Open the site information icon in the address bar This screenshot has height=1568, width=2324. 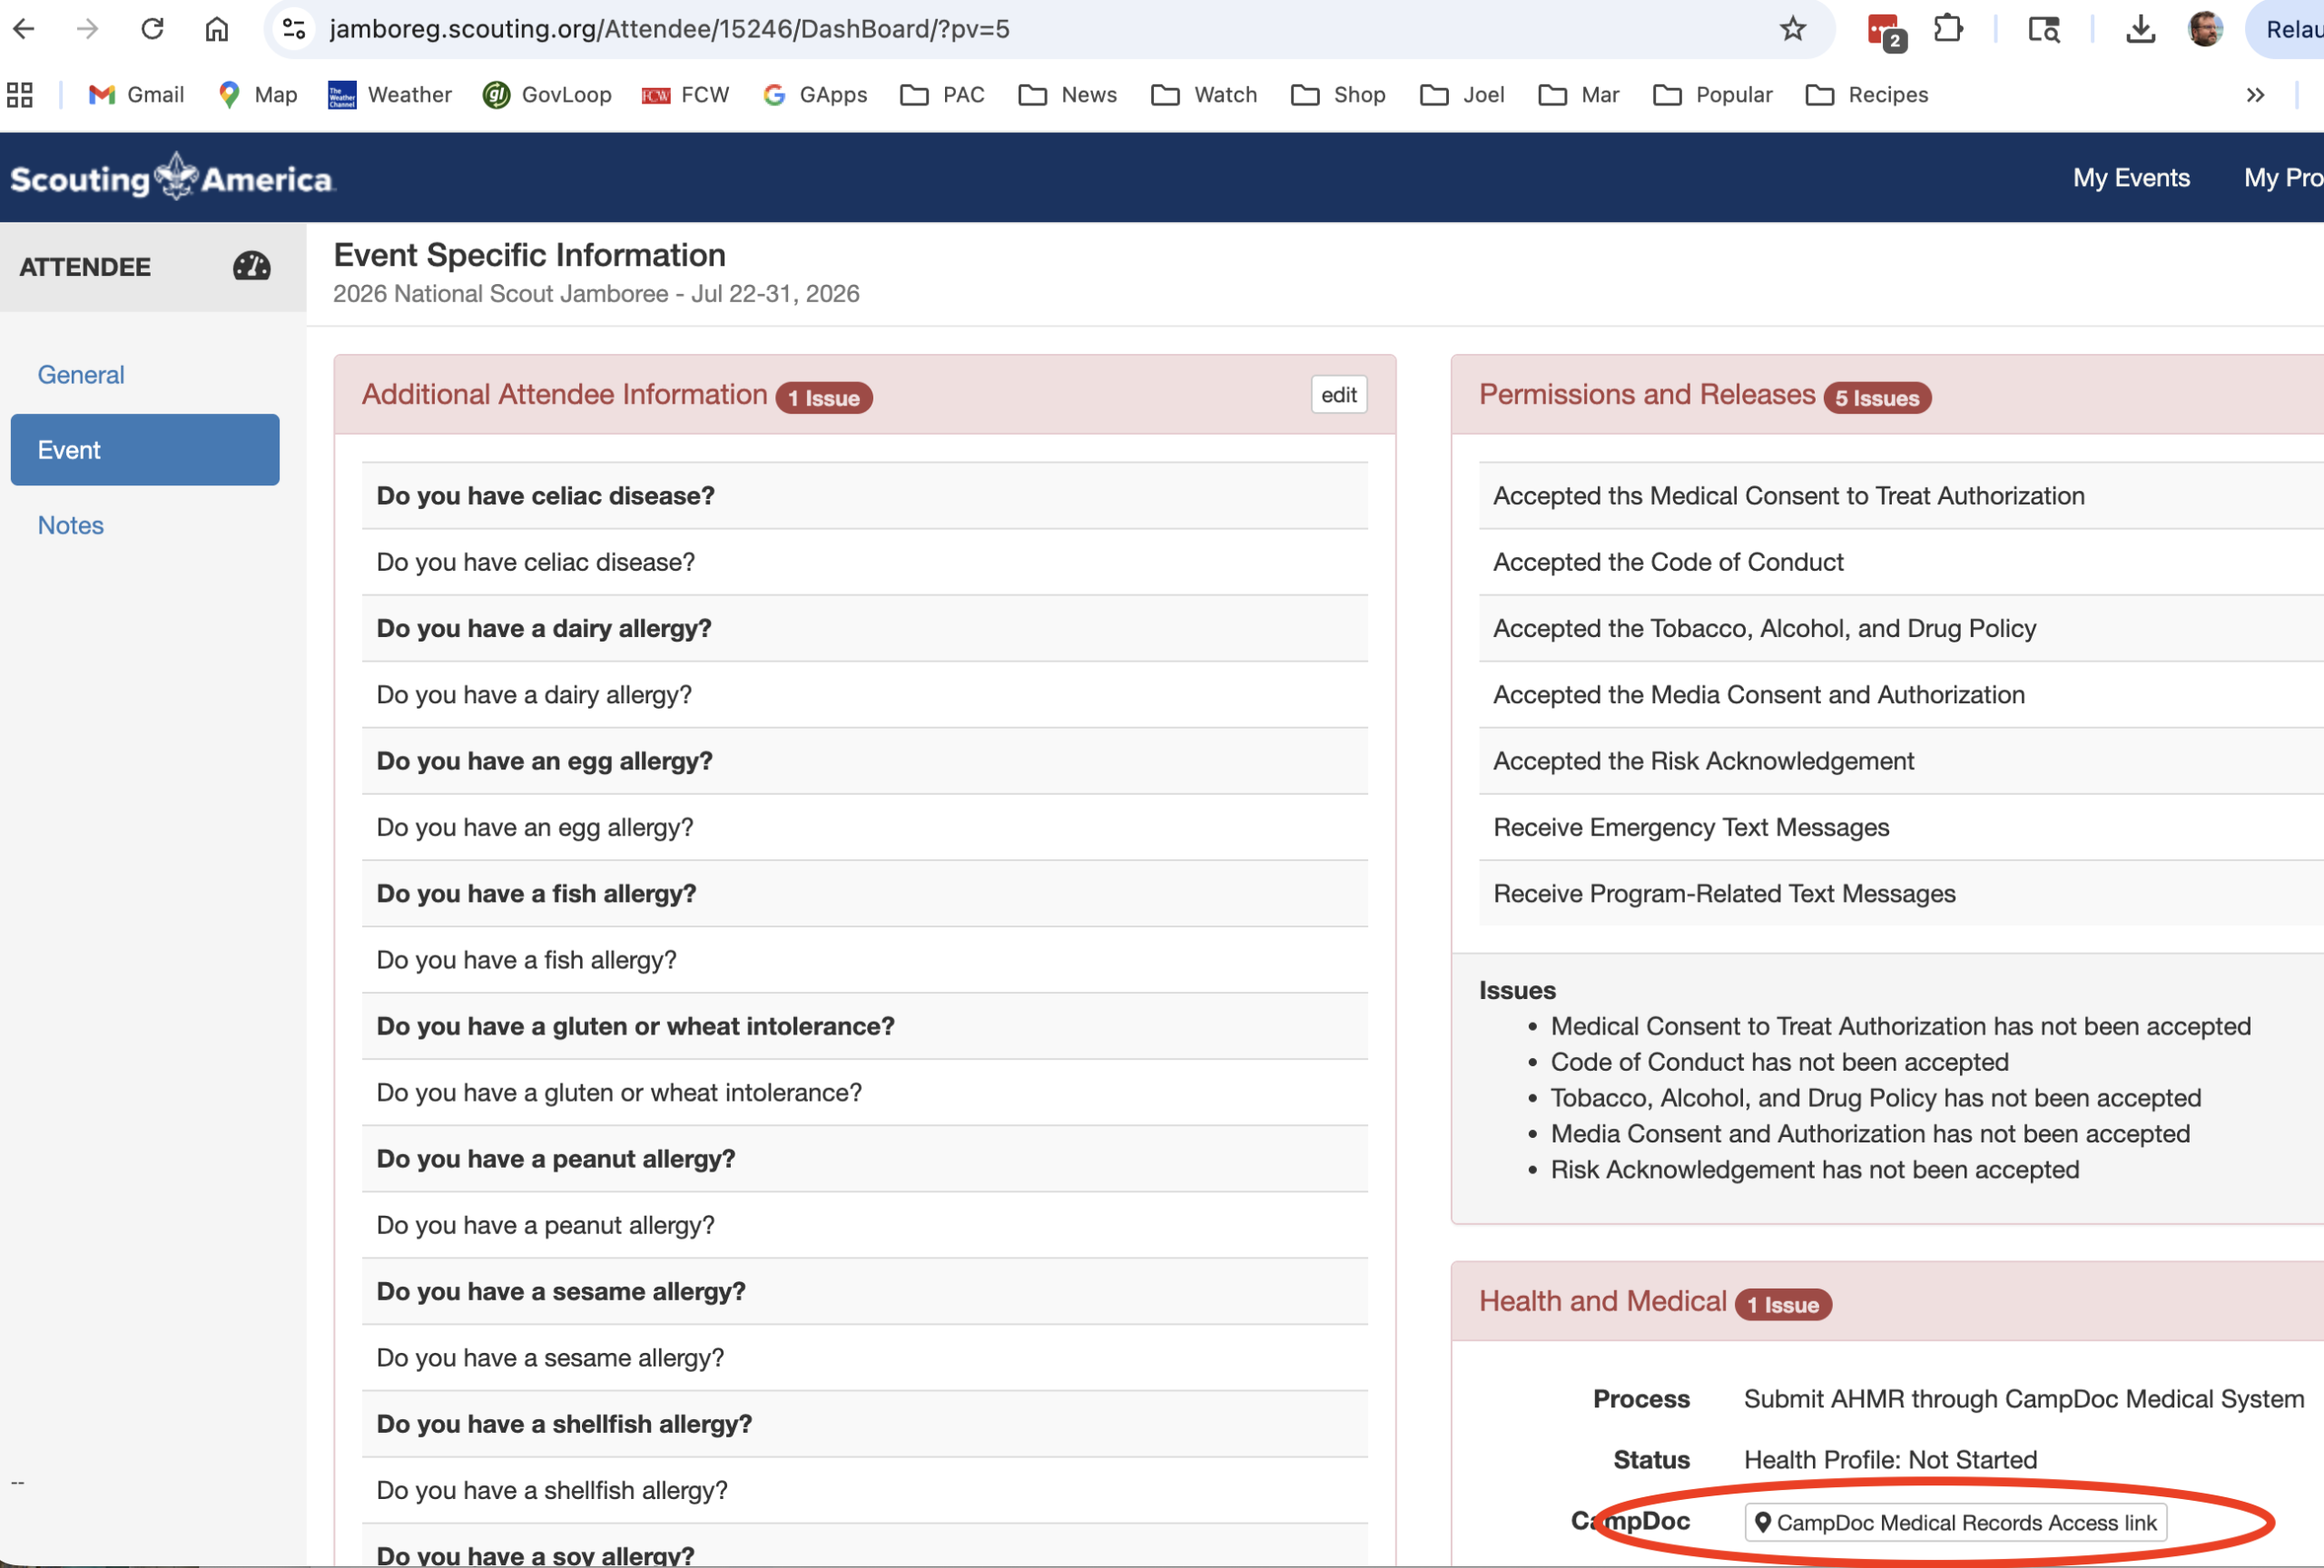pyautogui.click(x=294, y=29)
